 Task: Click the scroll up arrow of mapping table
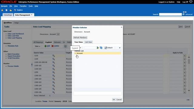pyautogui.click(x=189, y=57)
